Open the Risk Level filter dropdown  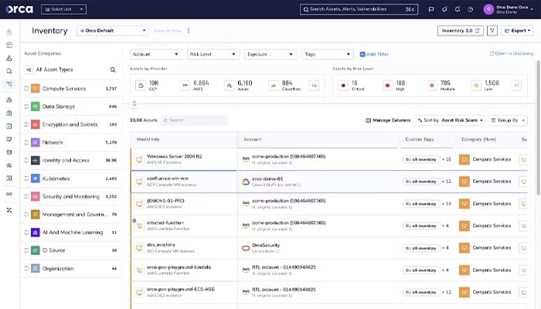tap(213, 54)
